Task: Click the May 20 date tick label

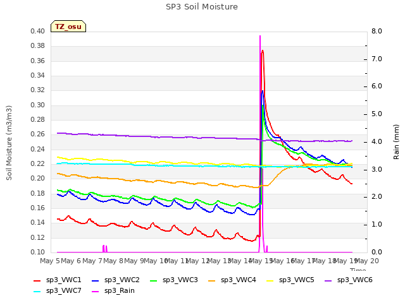Action: click(367, 261)
